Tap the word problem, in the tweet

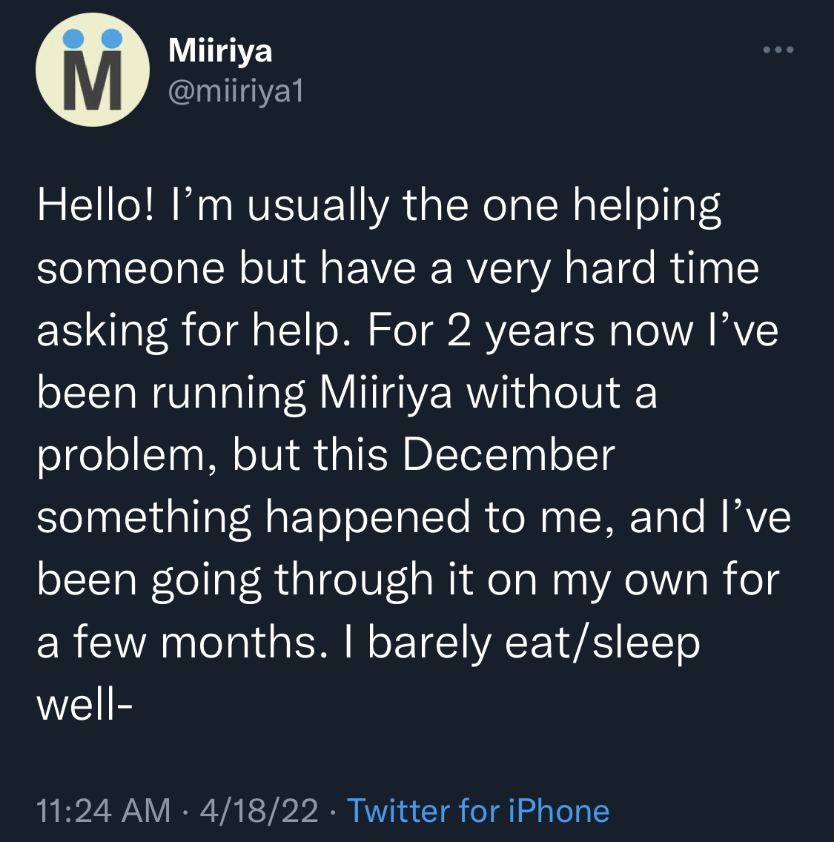point(128,457)
